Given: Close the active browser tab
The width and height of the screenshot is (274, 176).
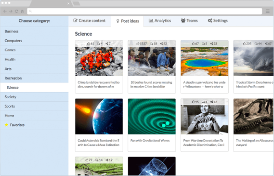Looking at the screenshot, I should click(68, 3).
